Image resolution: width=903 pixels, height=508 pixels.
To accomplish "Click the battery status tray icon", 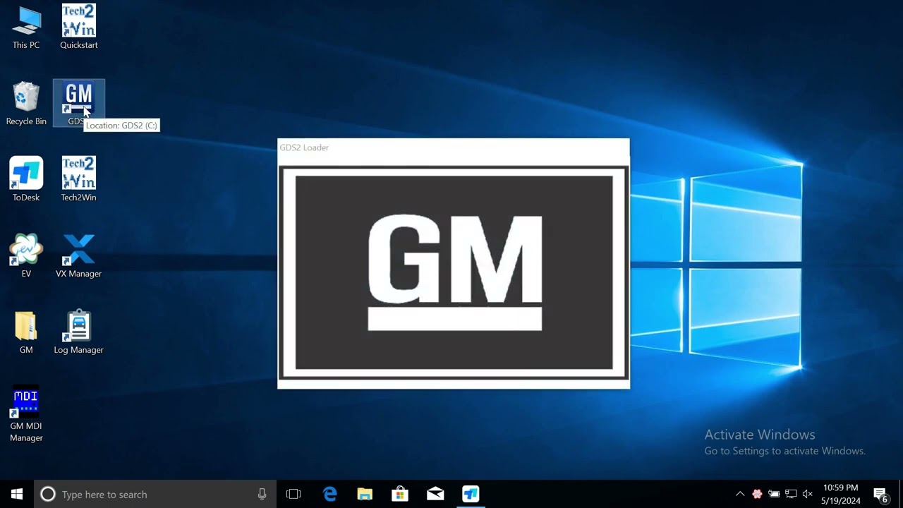I will pyautogui.click(x=774, y=494).
